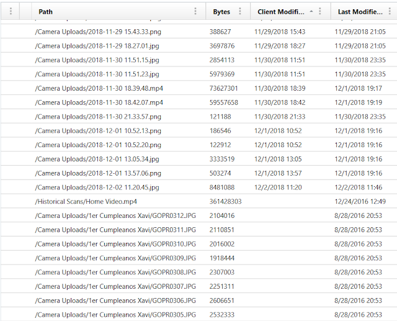Select file 2018-11-30 11.51.15.jpg

pos(97,60)
